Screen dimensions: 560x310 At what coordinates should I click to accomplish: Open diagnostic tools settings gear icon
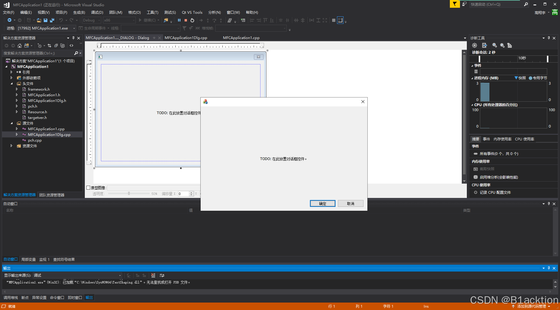point(475,45)
